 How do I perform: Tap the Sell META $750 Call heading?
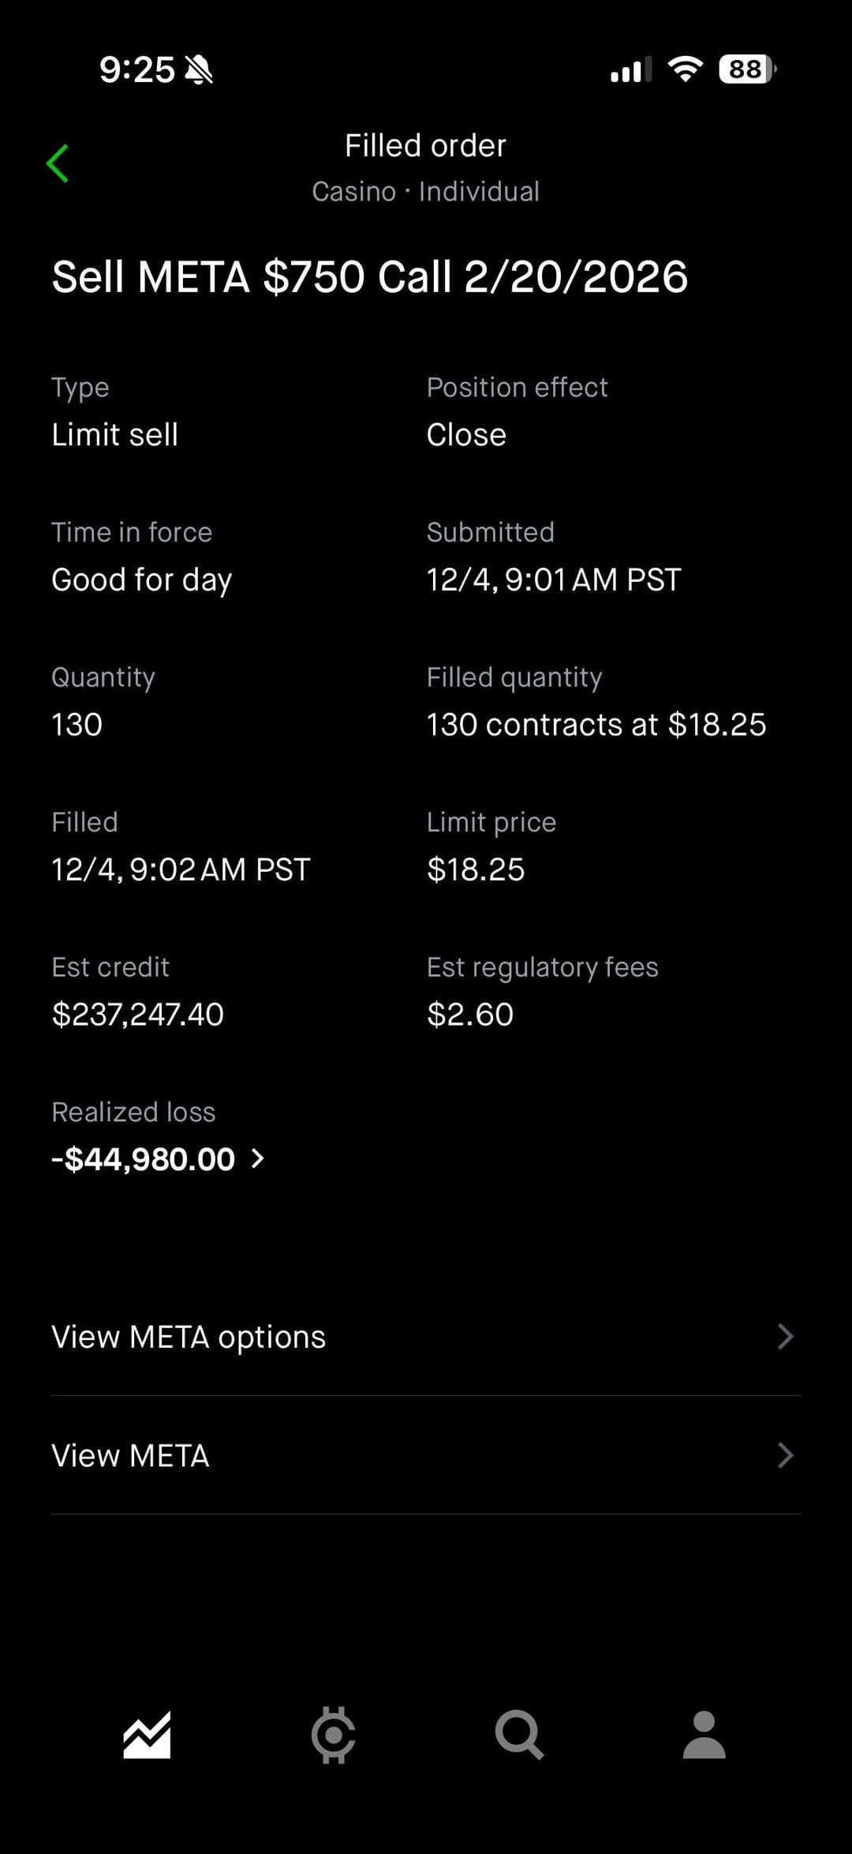coord(369,277)
